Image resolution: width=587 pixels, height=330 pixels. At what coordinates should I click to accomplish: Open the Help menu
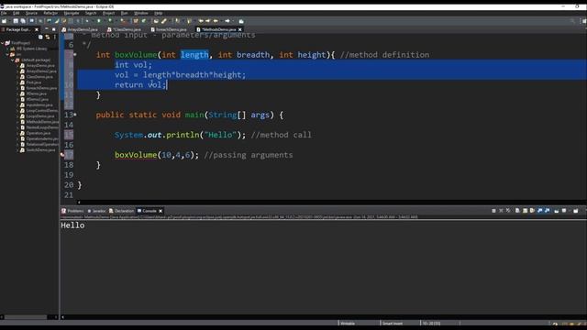(159, 13)
